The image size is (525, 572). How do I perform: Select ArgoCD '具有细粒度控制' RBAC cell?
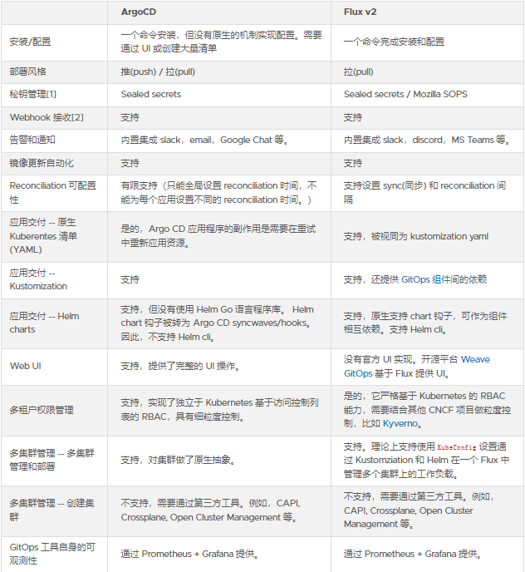[x=220, y=410]
